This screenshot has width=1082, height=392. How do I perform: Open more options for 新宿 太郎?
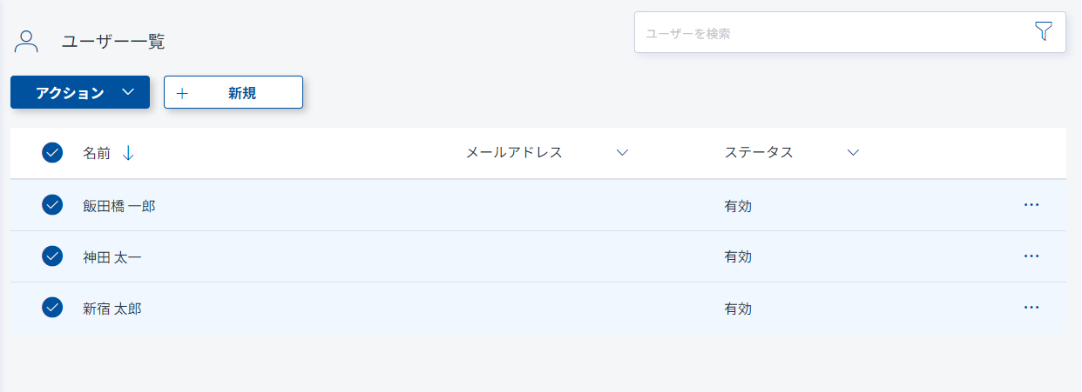(x=1031, y=308)
